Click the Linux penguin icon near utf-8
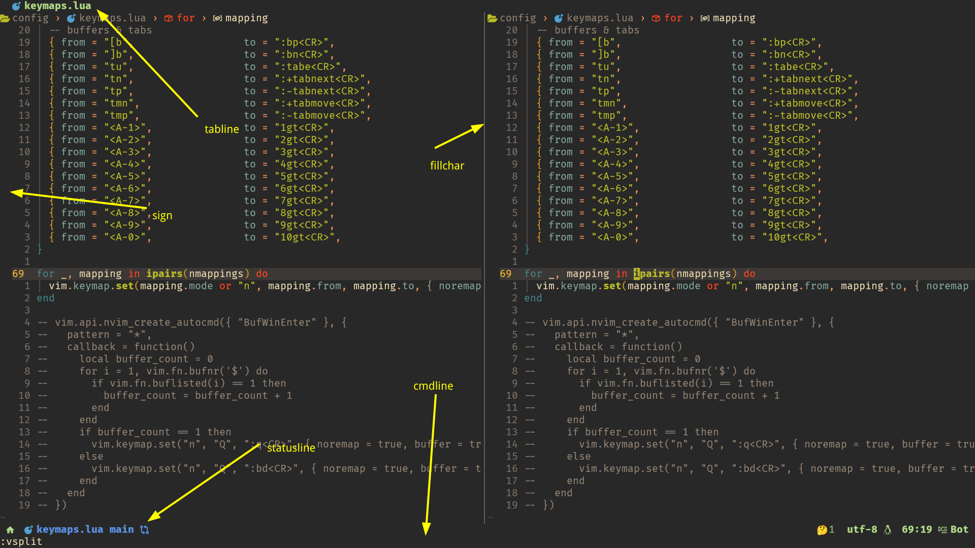975x548 pixels. tap(887, 529)
